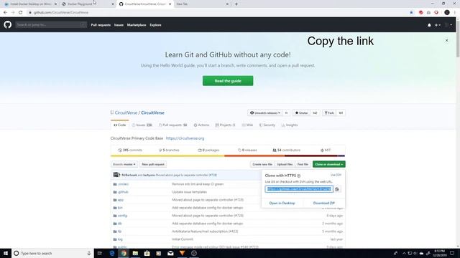Open the lib folder
Screen dimensions: 460x258
click(x=119, y=231)
